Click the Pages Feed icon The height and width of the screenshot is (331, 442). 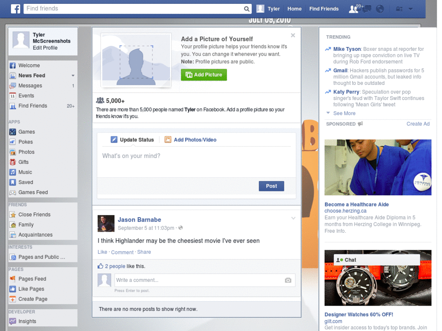coord(13,279)
